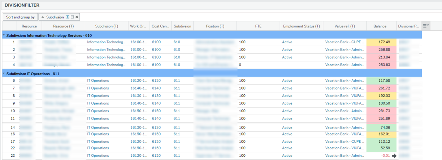Open work order 16120-1... in row 6
Image resolution: width=442 pixels, height=160 pixels.
pos(139,81)
